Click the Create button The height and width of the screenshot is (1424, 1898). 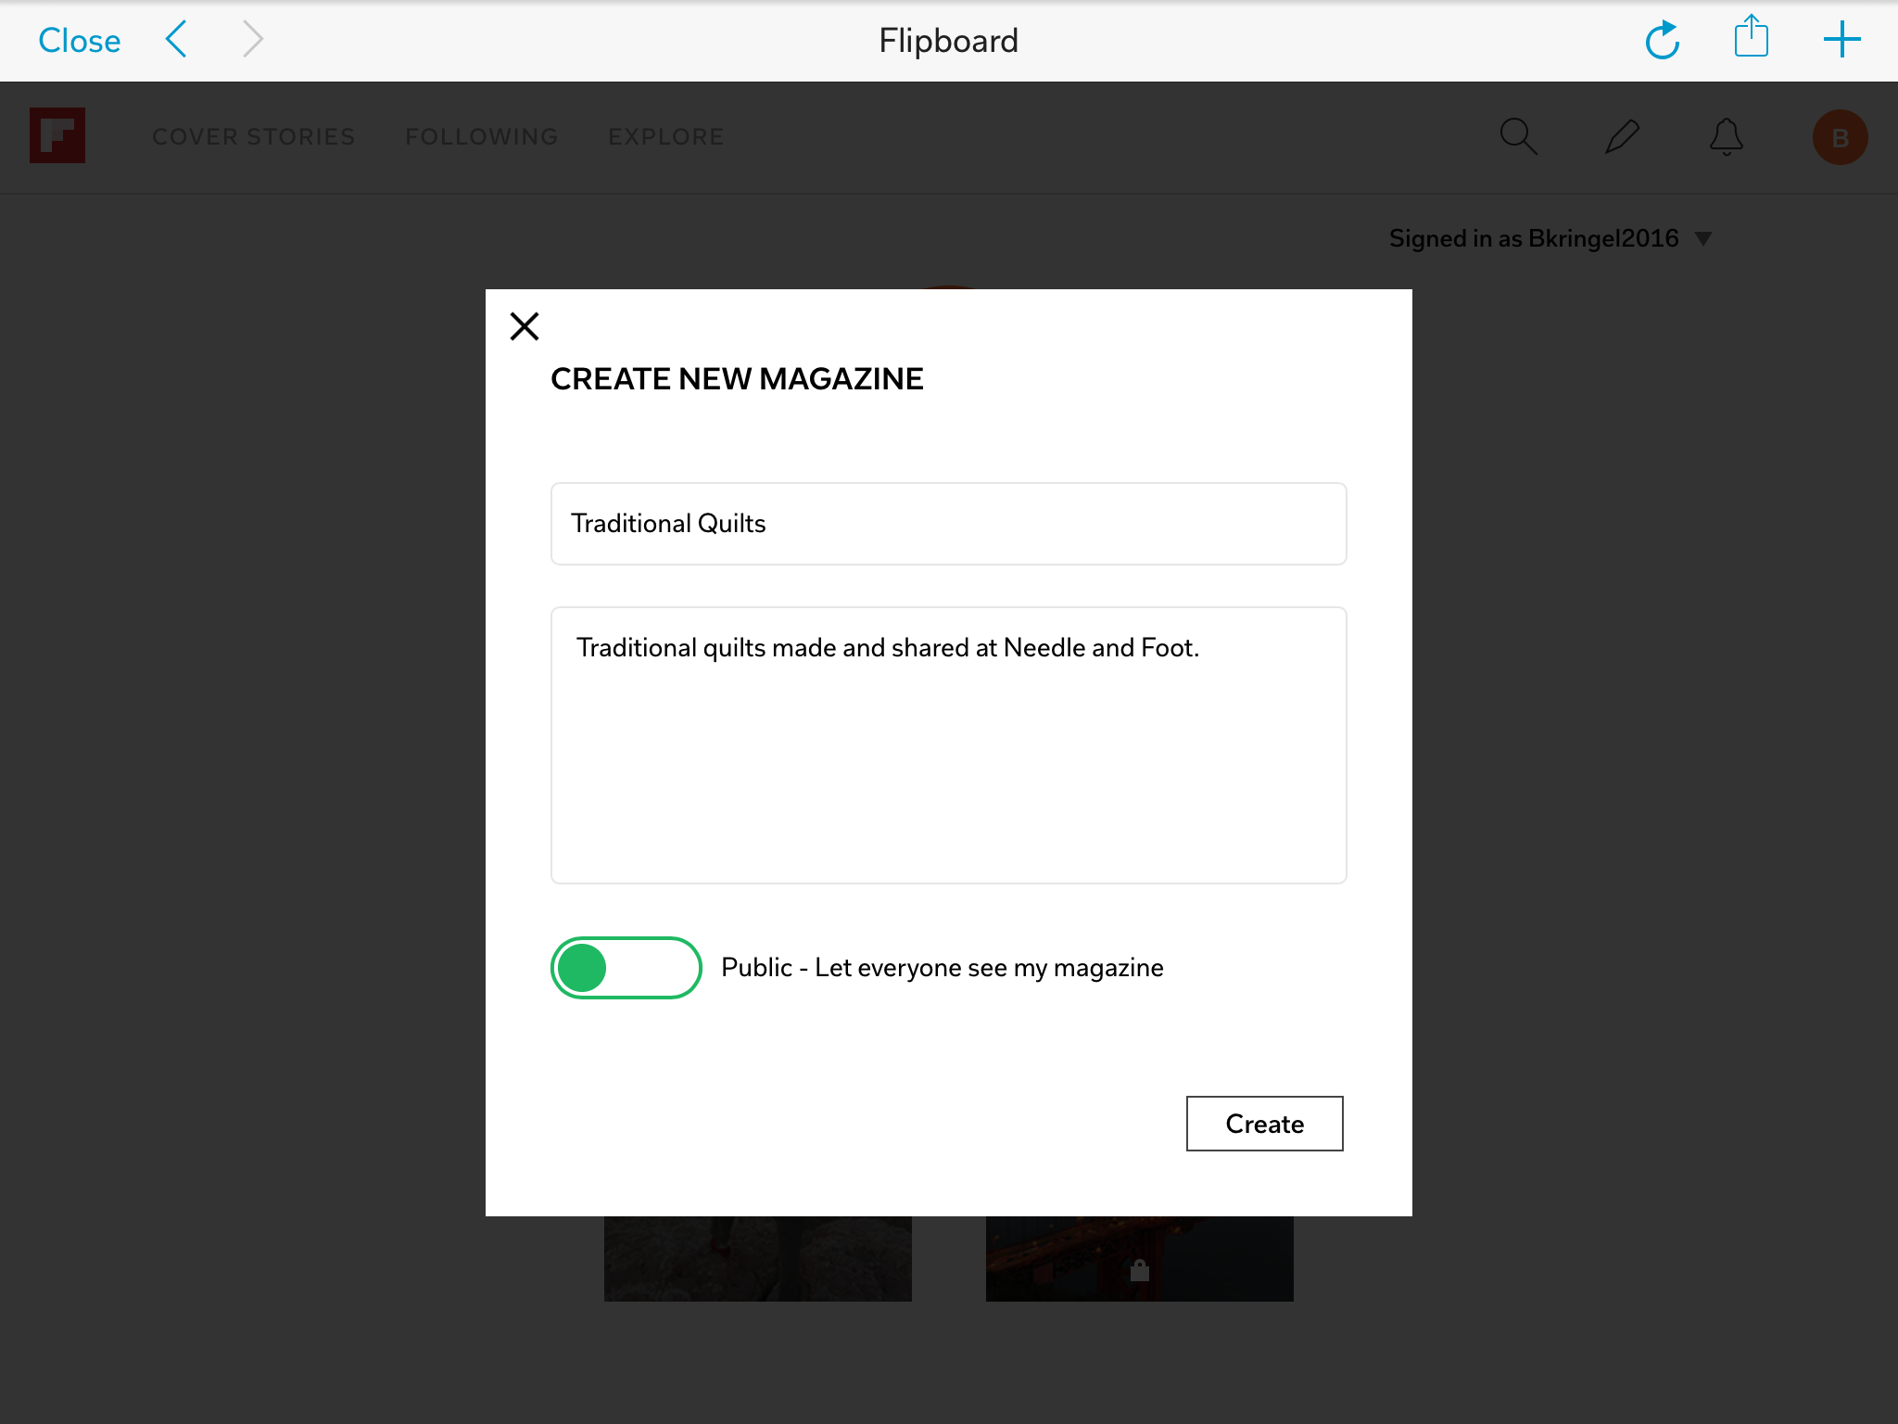[x=1264, y=1124]
